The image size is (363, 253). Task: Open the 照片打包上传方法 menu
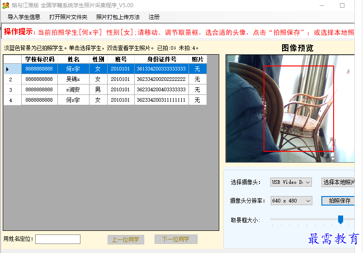[118, 17]
